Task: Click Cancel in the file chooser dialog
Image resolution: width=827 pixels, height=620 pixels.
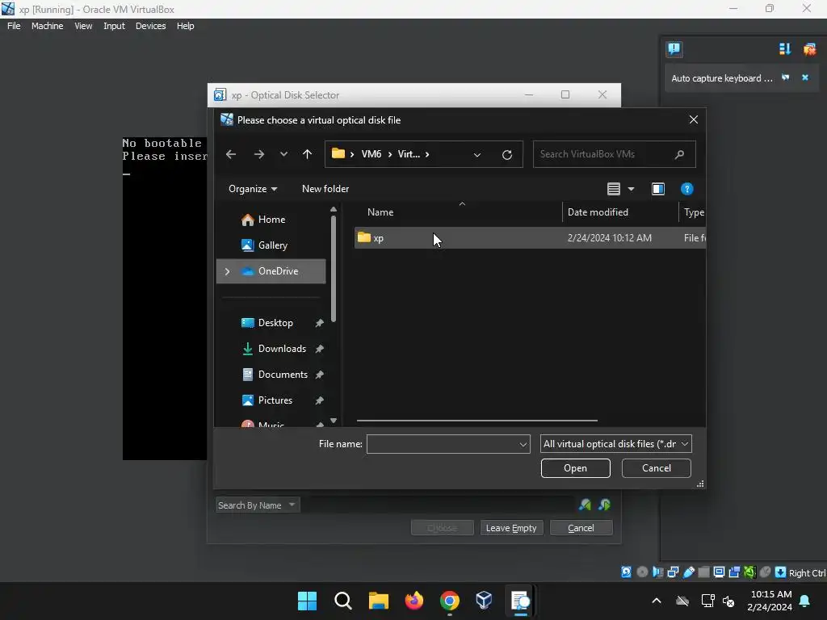Action: coord(656,468)
